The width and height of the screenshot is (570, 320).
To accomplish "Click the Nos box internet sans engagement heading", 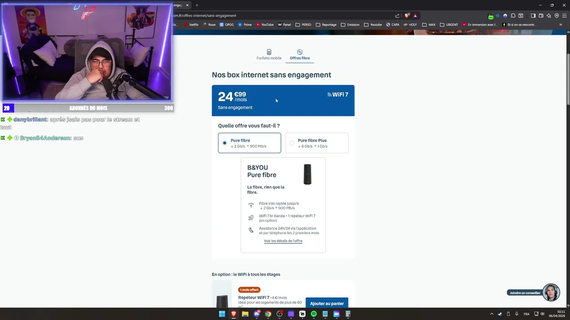I will point(272,75).
